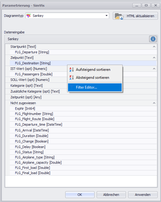The width and height of the screenshot is (161, 202).
Task: Click the Abbrechen button
Action: click(111, 195)
